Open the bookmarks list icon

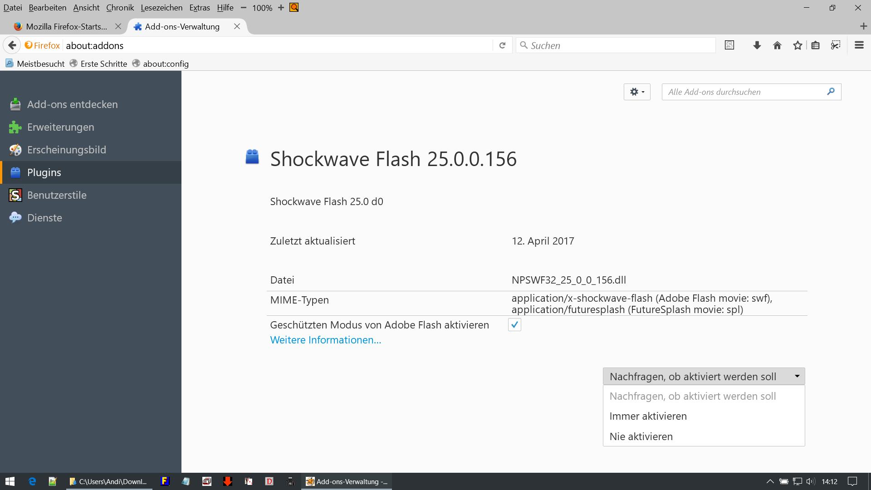pos(815,45)
